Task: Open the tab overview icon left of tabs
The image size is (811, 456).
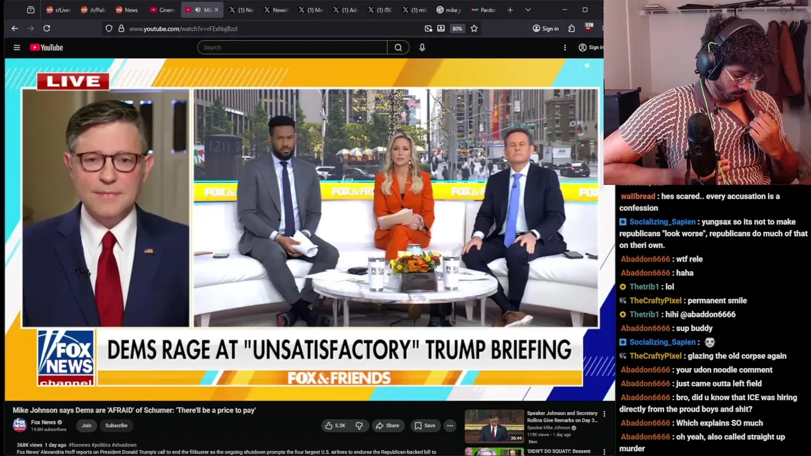Action: click(30, 10)
